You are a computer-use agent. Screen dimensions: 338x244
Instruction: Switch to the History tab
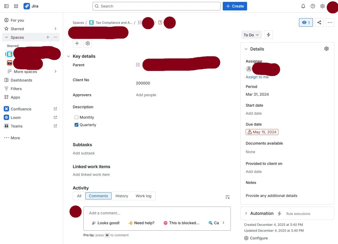pos(122,196)
